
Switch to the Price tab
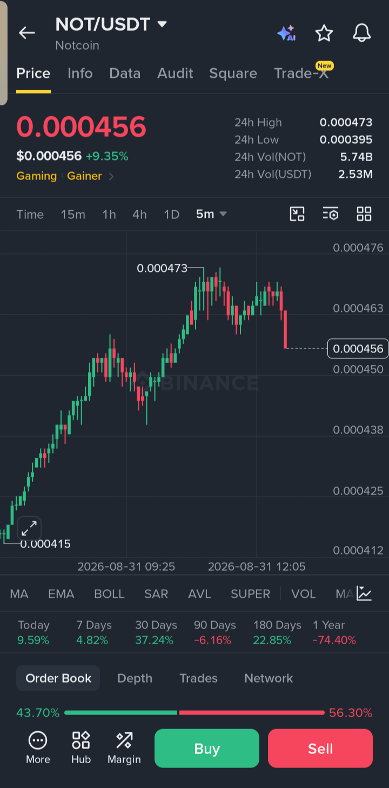tap(33, 74)
